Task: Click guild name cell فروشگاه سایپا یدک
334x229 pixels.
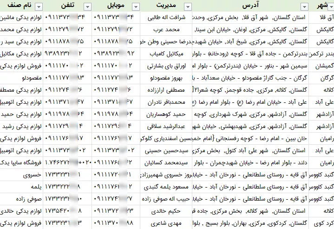Action: point(21,163)
